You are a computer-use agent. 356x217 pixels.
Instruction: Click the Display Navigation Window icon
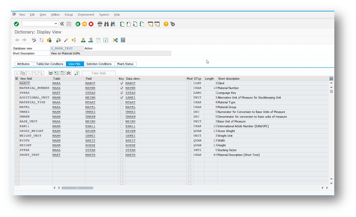tap(91, 40)
